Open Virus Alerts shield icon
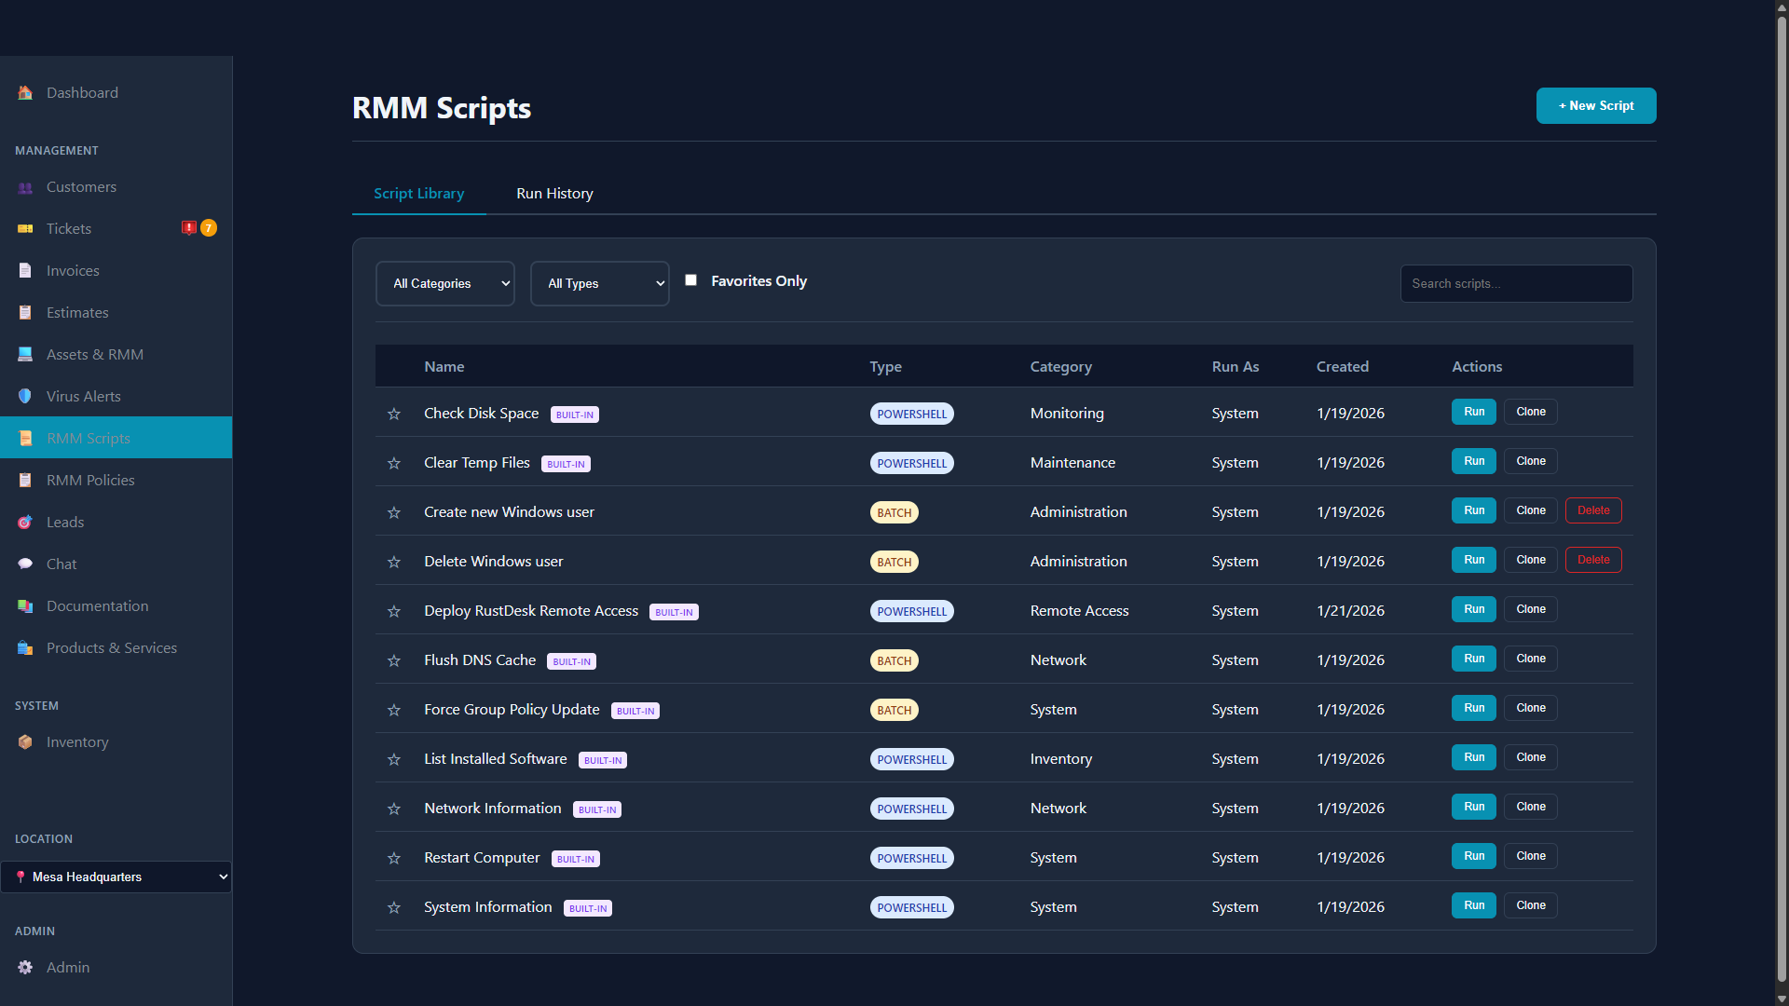 [25, 396]
